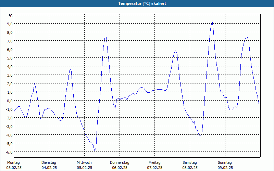Click the 5,0 y-axis label
The height and width of the screenshot is (171, 274).
(x=10, y=58)
